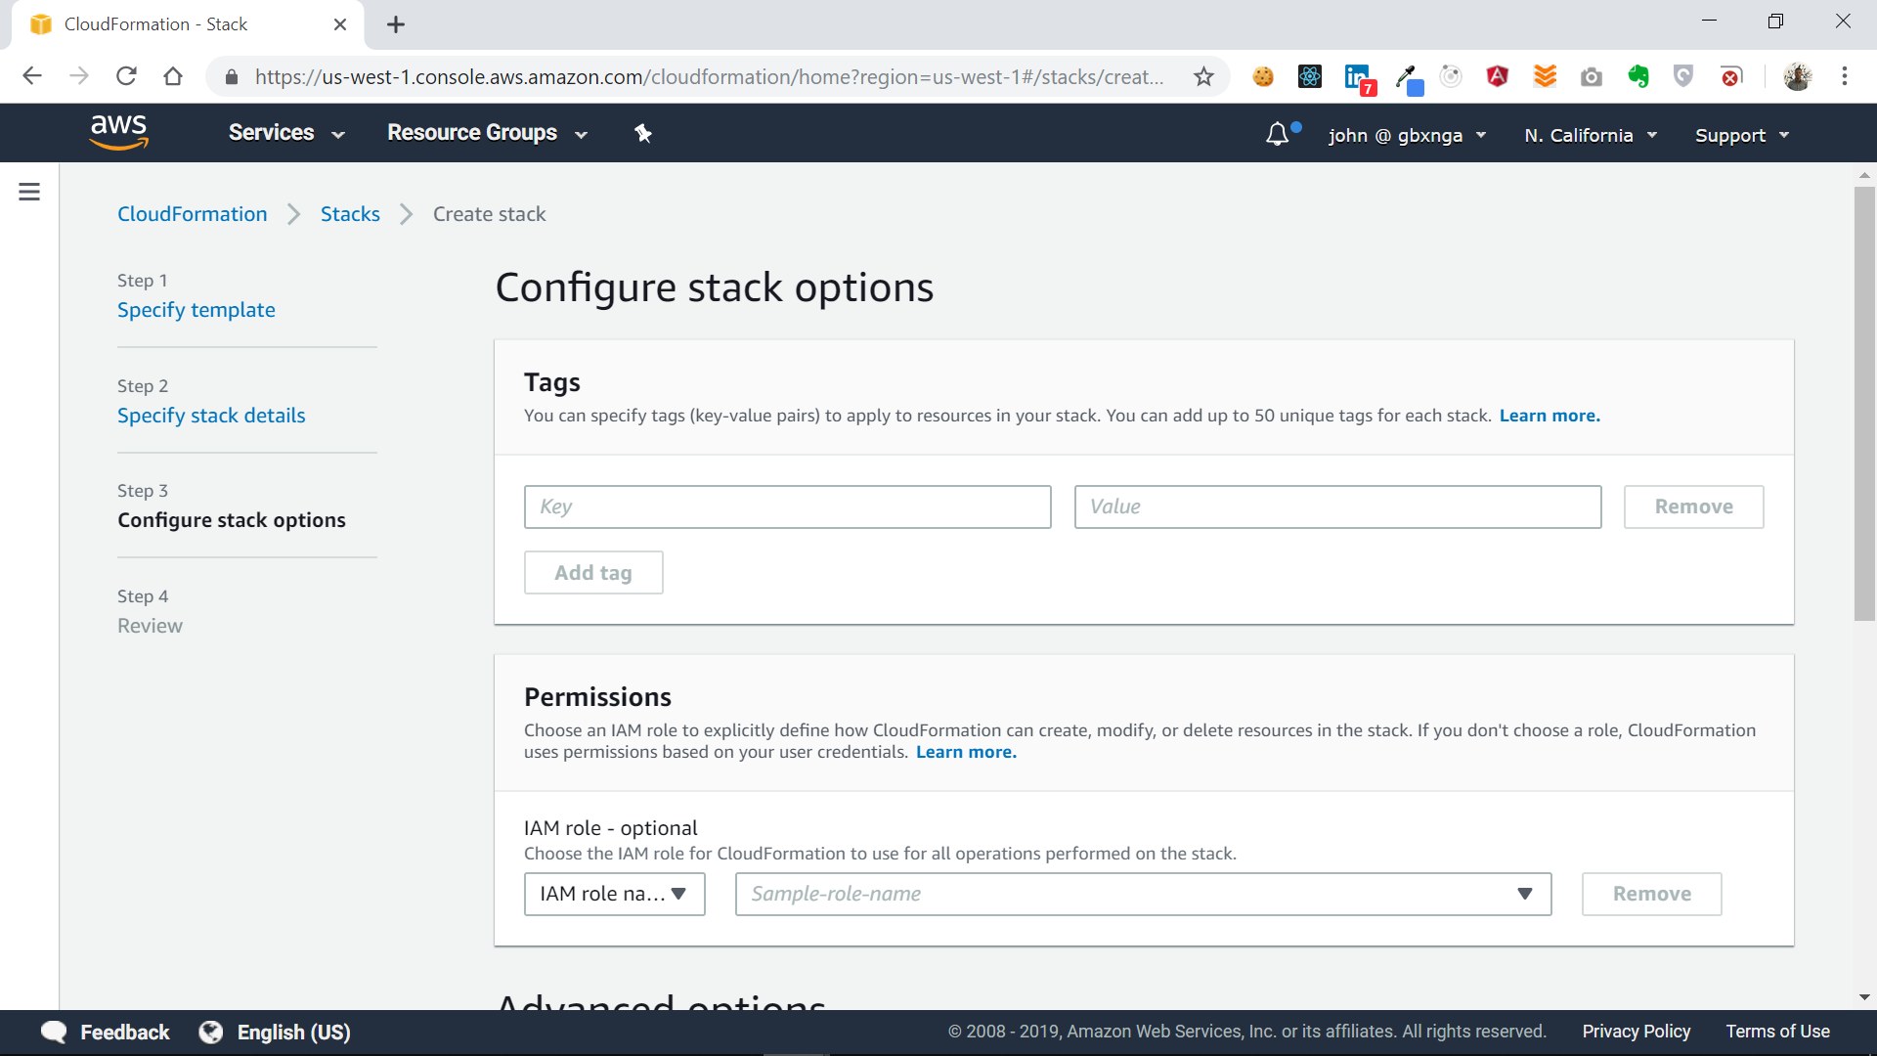Click the camera screenshot extension icon
Viewport: 1877px width, 1056px height.
[1592, 76]
